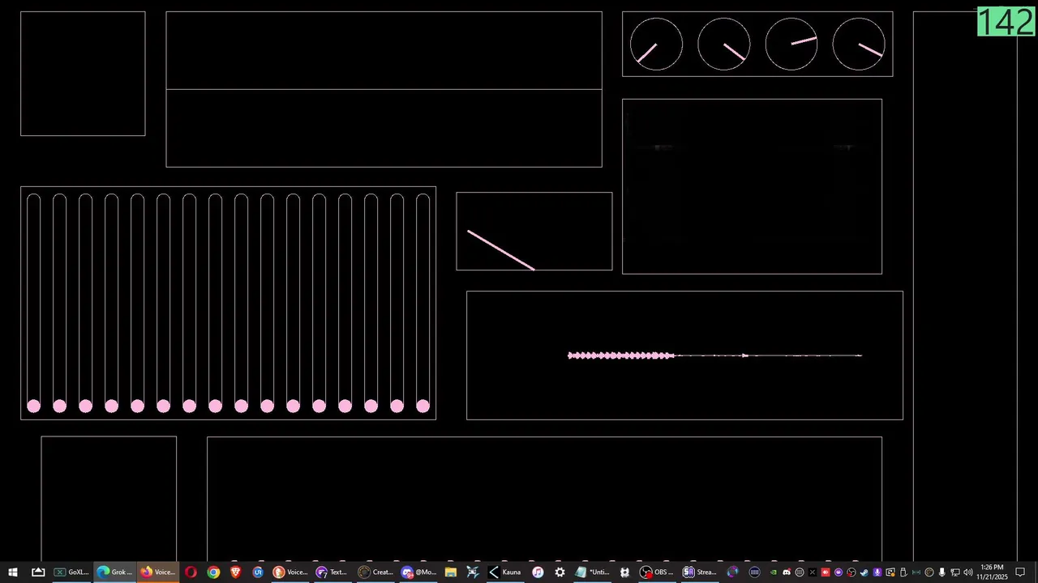Click the pink audio waveform line
Screen dimensions: 1038x583
pyautogui.click(x=714, y=355)
